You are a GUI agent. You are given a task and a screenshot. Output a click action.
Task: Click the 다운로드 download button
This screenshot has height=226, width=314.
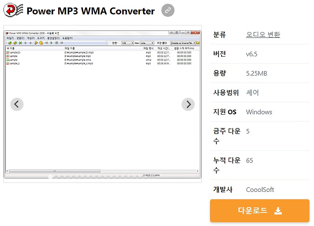coord(260,211)
